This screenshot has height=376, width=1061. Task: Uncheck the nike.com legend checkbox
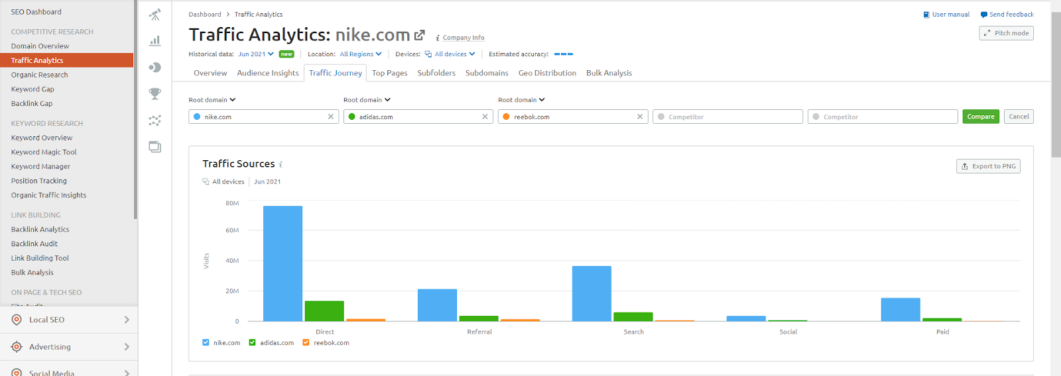206,343
